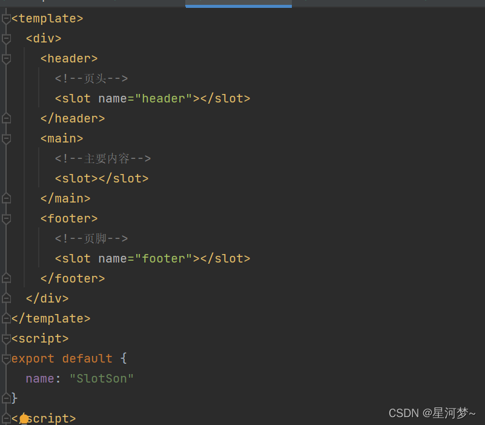This screenshot has width=485, height=425.
Task: Collapse the opening footer tag block
Action: [6, 219]
